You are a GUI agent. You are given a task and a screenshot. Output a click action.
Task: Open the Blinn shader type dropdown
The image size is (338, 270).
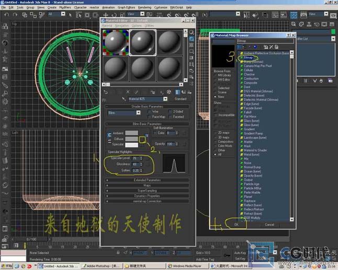tap(138, 113)
